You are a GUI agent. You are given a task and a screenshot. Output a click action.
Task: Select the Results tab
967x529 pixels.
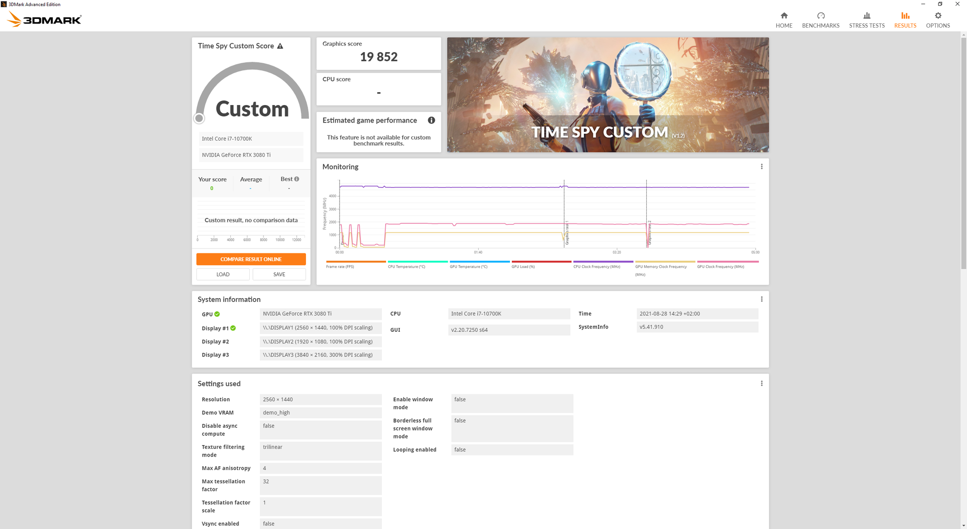point(905,20)
